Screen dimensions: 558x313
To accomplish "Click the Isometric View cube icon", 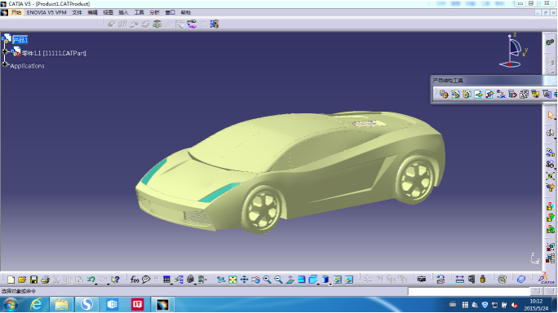I will (312, 280).
